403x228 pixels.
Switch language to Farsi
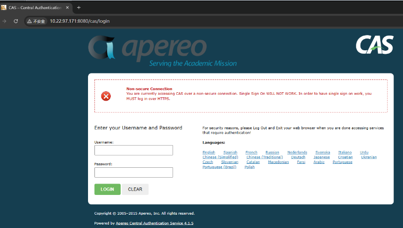point(301,162)
